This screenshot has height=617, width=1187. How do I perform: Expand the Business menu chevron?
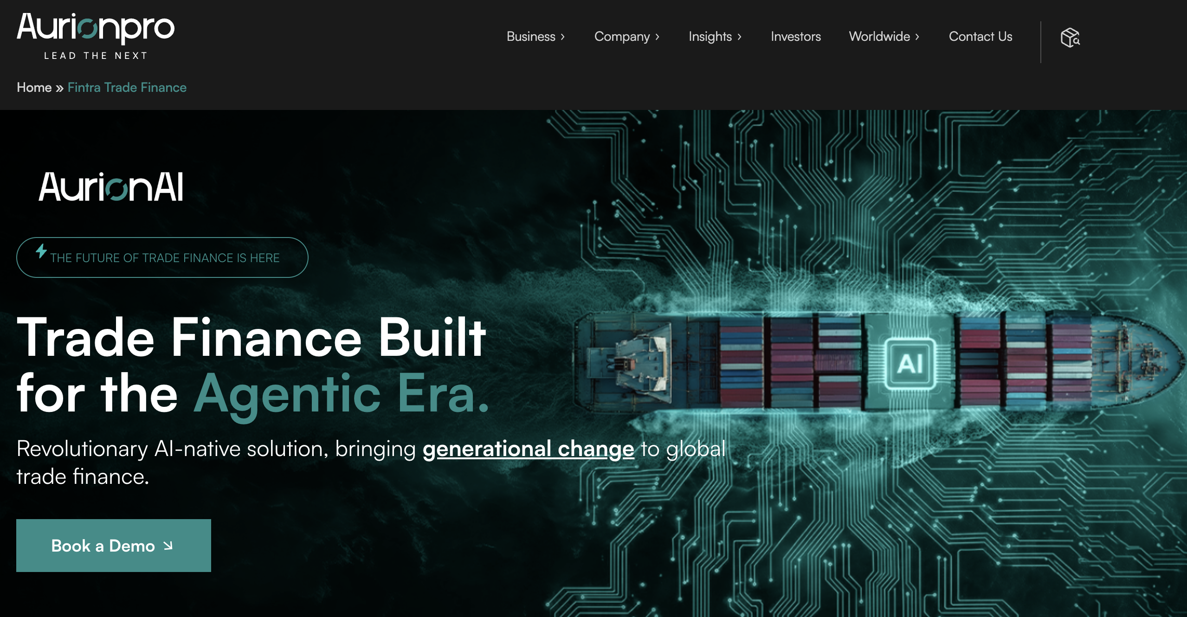coord(563,37)
